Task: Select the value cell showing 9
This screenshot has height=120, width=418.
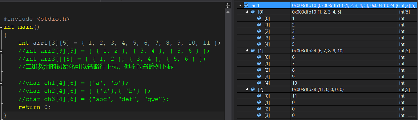Action: [344, 77]
